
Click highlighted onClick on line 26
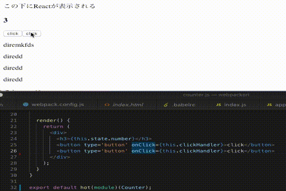tap(143, 151)
